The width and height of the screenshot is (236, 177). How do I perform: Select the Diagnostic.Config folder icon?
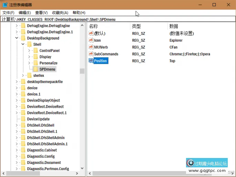click(x=23, y=156)
